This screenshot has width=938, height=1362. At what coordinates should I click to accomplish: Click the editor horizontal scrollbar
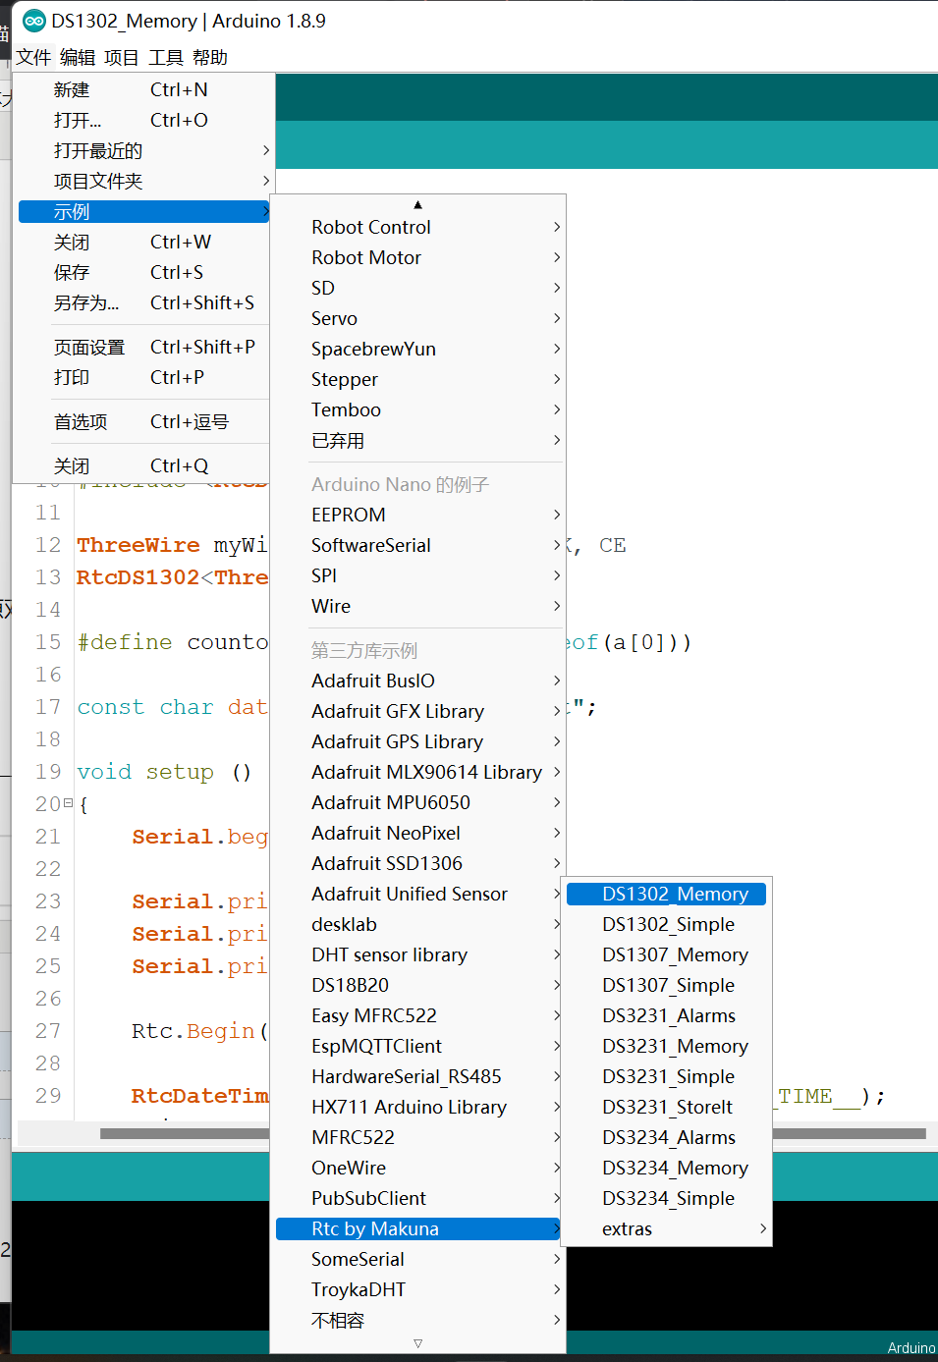850,1133
